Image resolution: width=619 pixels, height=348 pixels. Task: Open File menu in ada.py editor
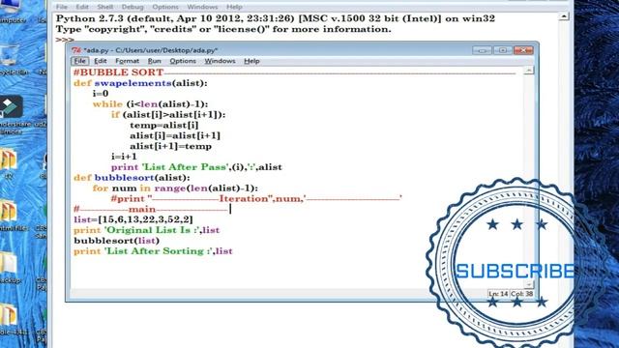[x=79, y=61]
